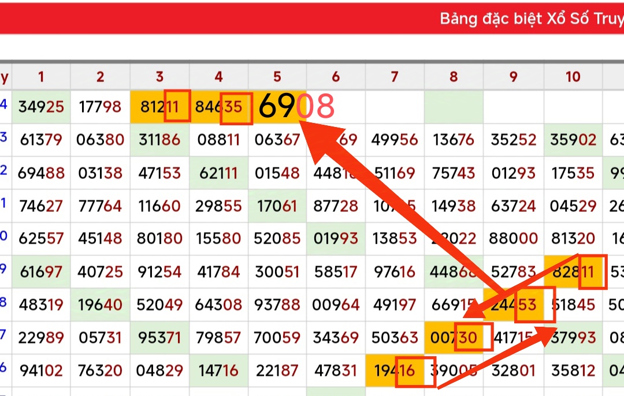
Task: Select green cell 34925 in first column
Action: pyautogui.click(x=41, y=107)
